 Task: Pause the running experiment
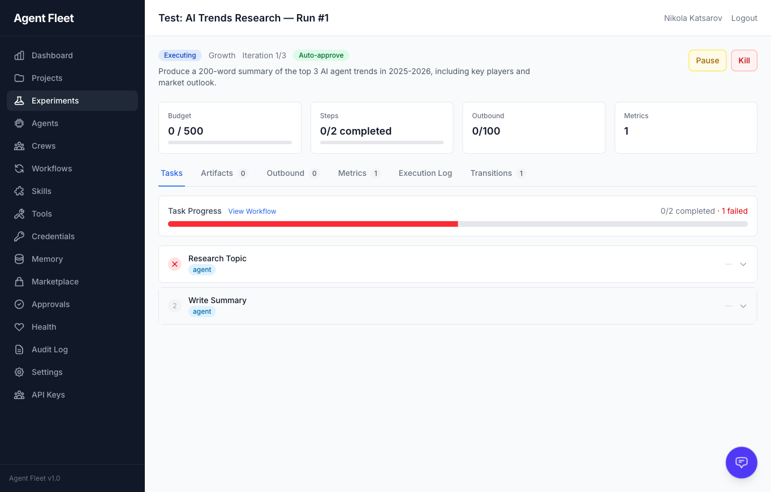(x=708, y=61)
